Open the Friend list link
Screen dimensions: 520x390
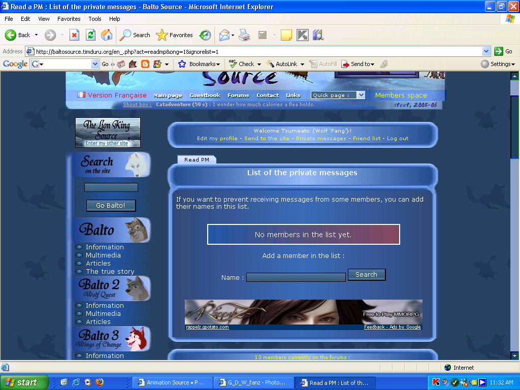pyautogui.click(x=367, y=138)
